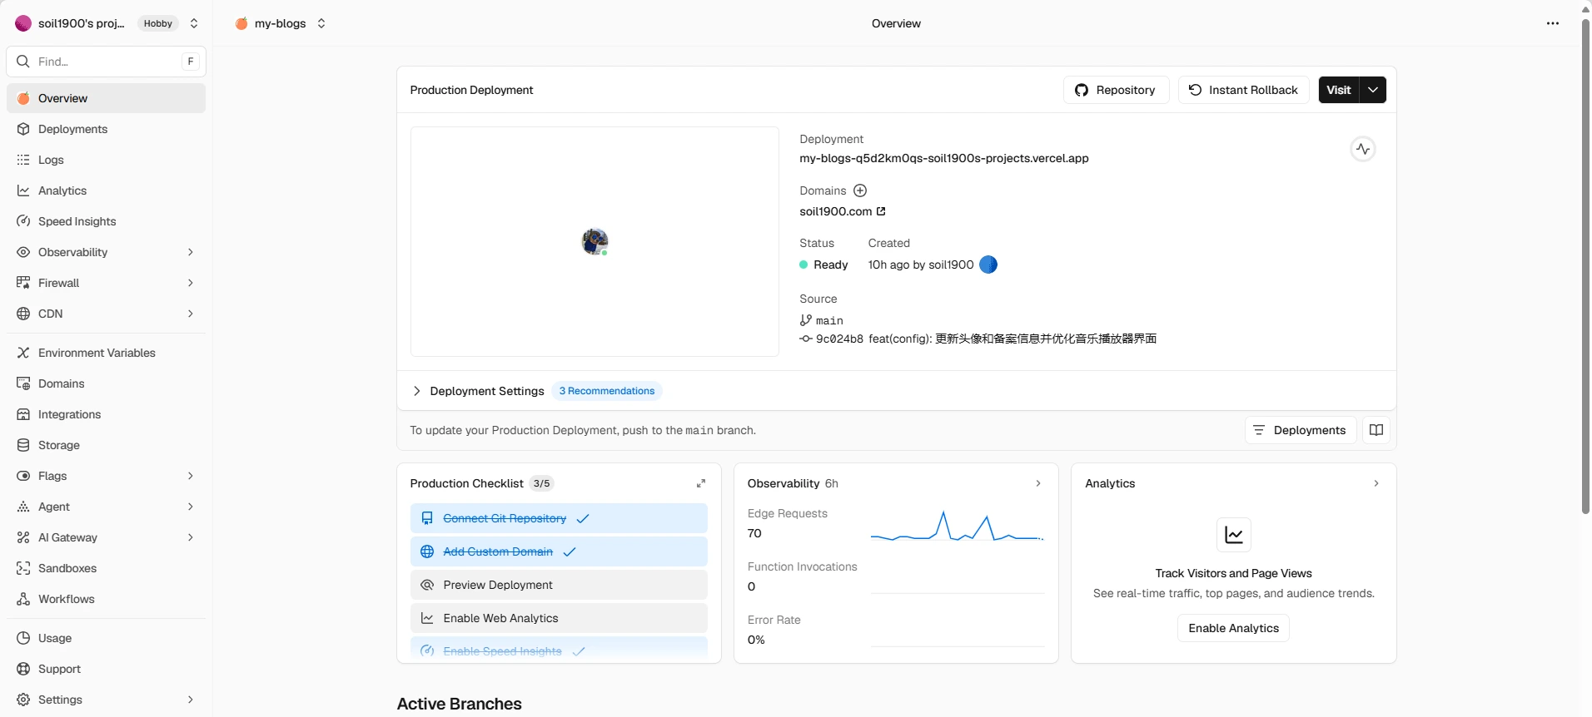The image size is (1592, 717).
Task: Click the Hobby plan badge
Action: point(158,23)
